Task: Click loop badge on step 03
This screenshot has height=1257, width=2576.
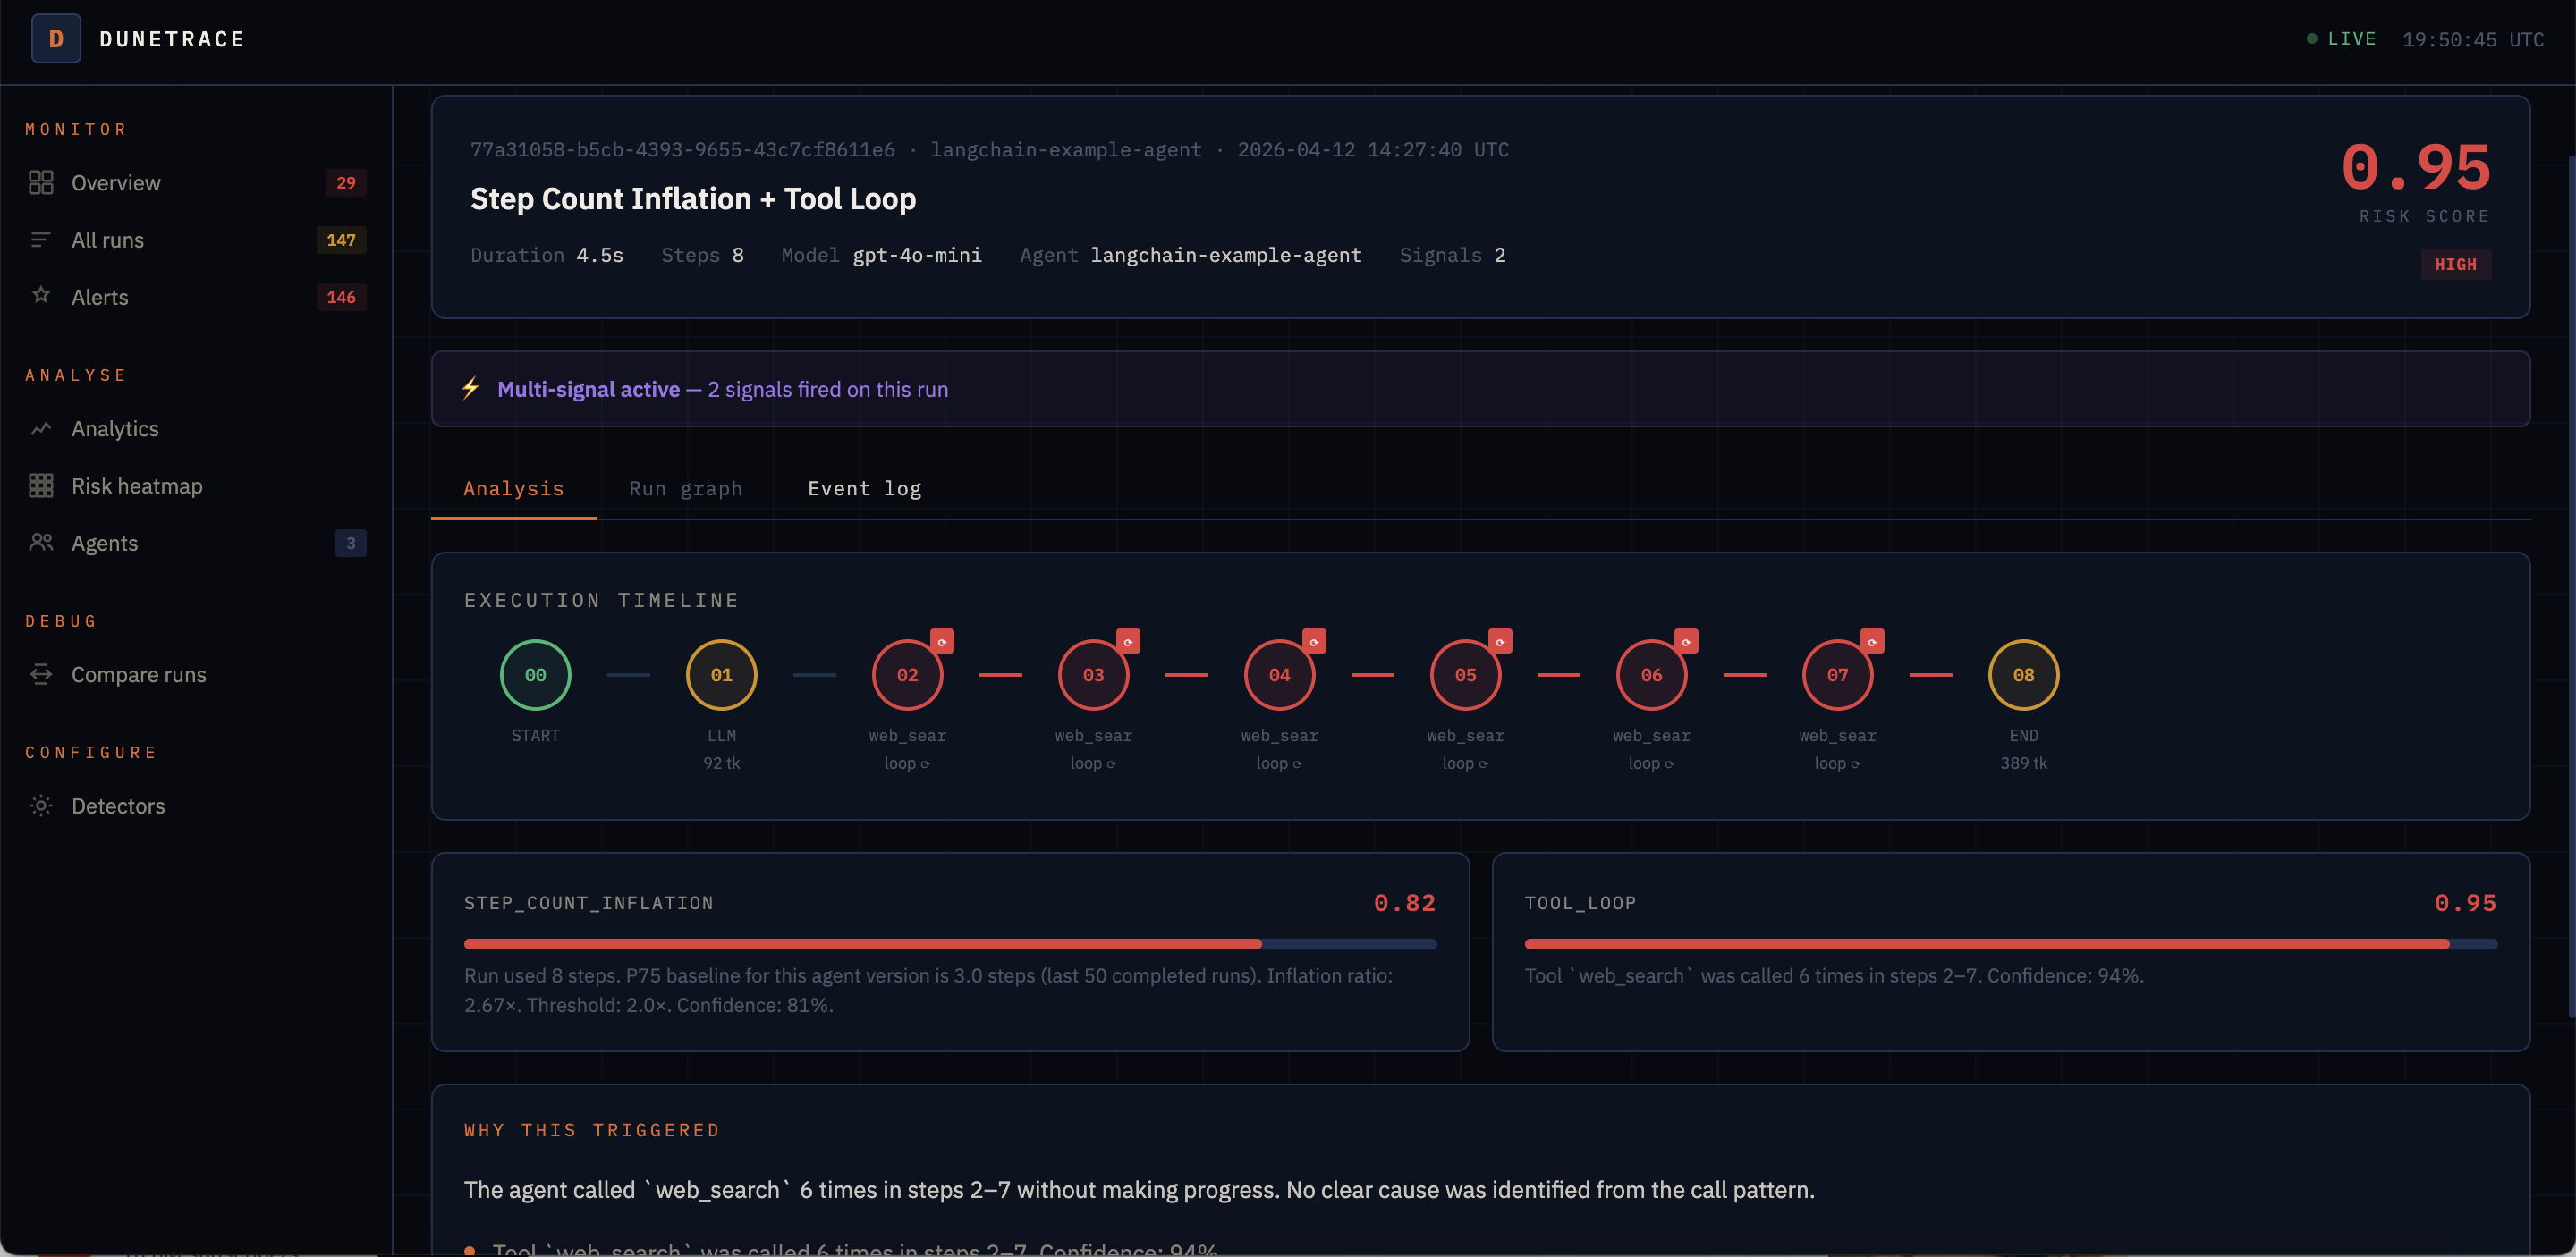Action: pos(1128,642)
